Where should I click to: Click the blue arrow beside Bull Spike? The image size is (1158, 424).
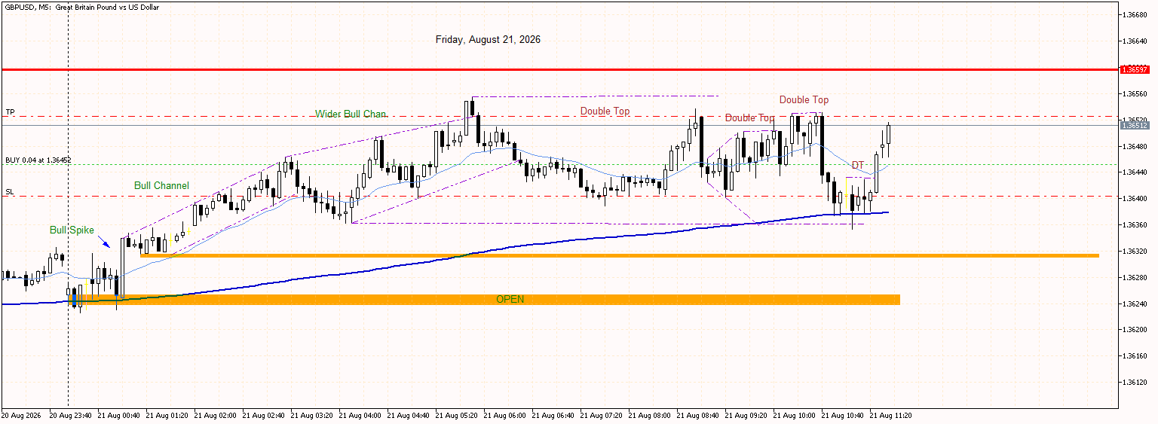click(x=105, y=242)
